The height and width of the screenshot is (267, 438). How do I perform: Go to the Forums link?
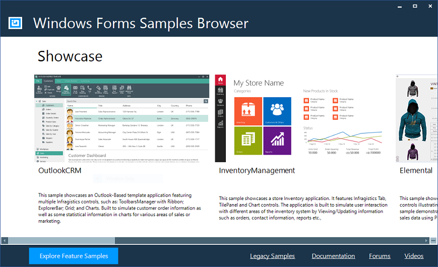(380, 256)
